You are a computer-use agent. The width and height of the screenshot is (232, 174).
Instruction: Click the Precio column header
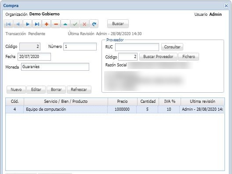(122, 101)
